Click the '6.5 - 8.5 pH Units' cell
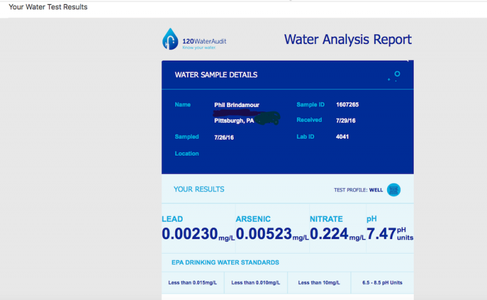The image size is (487, 300). [x=382, y=282]
